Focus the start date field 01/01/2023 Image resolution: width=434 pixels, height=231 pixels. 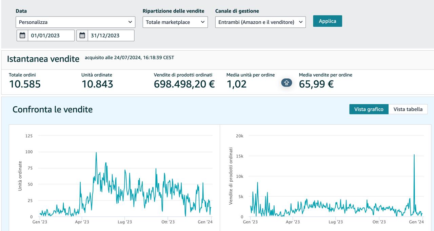tap(51, 35)
